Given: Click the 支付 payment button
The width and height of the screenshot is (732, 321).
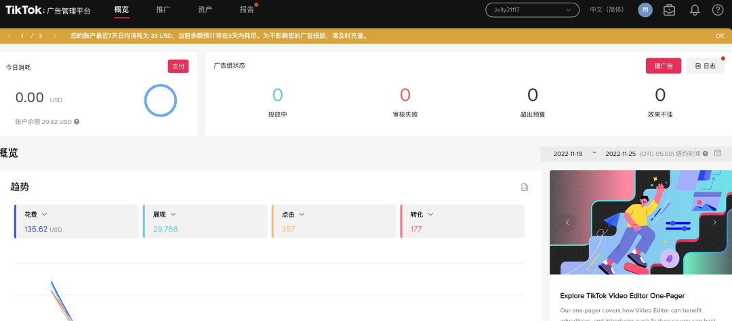Looking at the screenshot, I should point(178,66).
